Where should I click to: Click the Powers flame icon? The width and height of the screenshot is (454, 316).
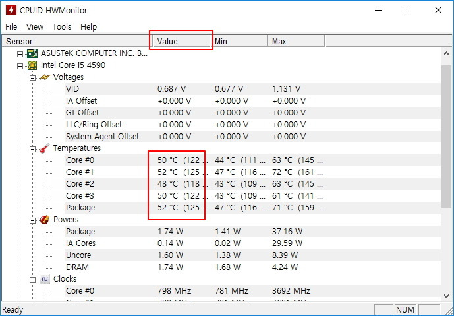[45, 220]
